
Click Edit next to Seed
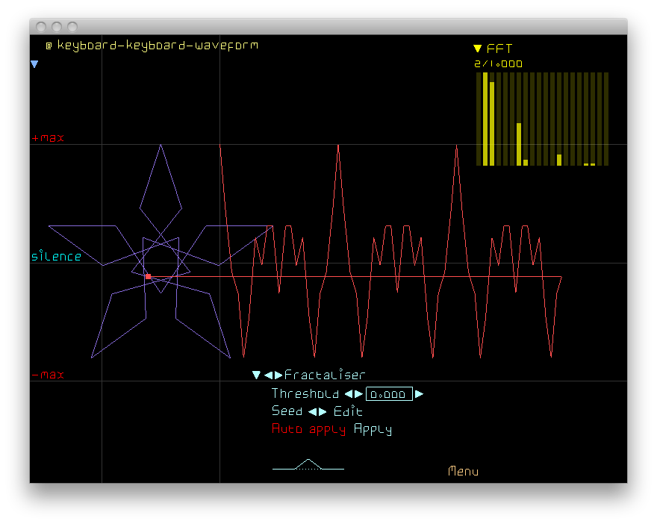tap(348, 412)
